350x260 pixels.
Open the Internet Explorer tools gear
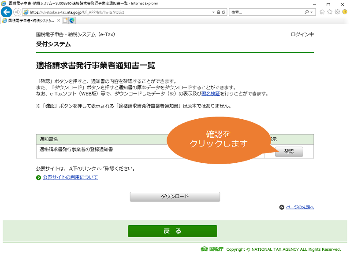(337, 12)
